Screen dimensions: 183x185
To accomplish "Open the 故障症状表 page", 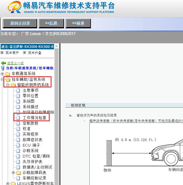I will (32, 140).
